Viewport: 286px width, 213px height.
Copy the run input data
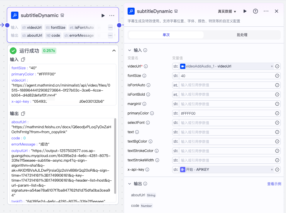[23, 60]
